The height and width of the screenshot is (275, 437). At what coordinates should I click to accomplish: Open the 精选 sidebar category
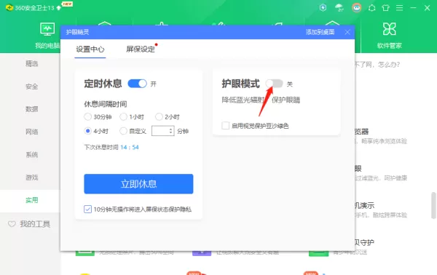click(x=31, y=64)
